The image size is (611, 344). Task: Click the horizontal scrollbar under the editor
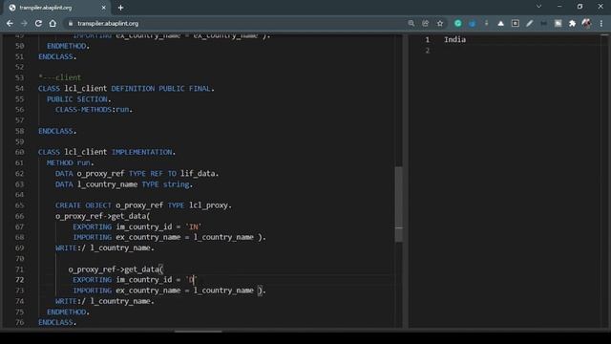tap(198, 331)
